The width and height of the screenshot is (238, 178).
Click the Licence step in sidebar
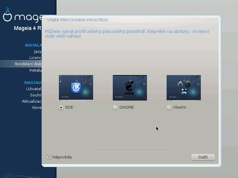click(35, 58)
